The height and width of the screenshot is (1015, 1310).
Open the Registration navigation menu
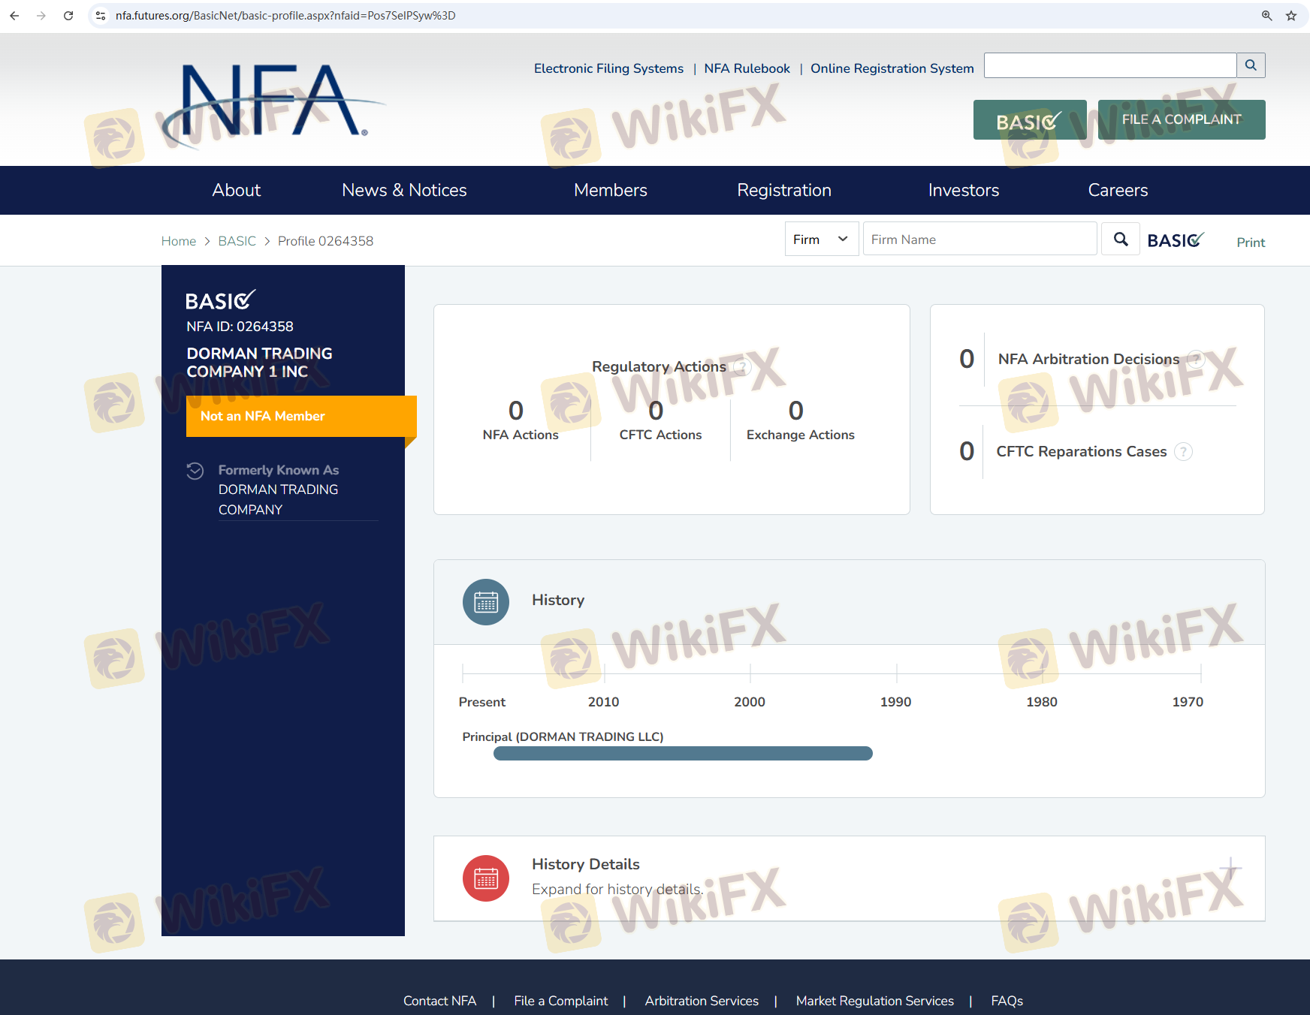pyautogui.click(x=783, y=191)
